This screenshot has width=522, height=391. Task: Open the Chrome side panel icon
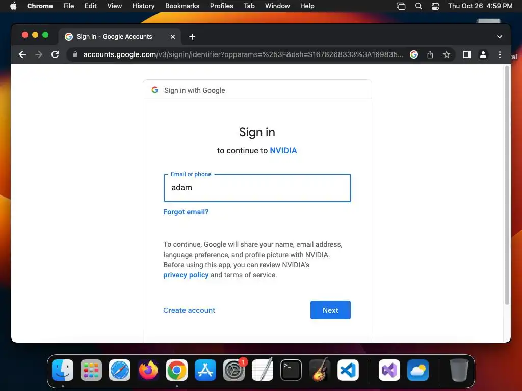pos(467,54)
